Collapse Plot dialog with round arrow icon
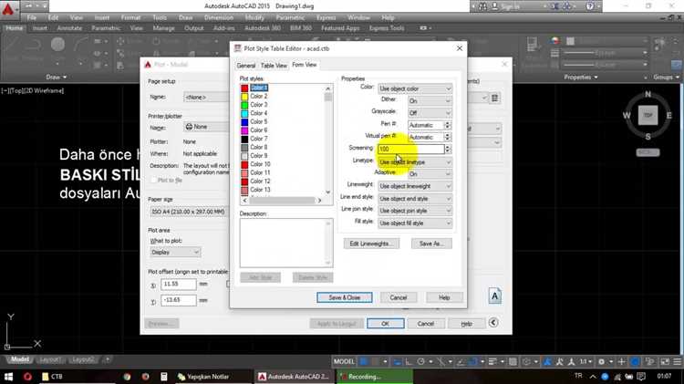The width and height of the screenshot is (684, 384). pos(493,323)
